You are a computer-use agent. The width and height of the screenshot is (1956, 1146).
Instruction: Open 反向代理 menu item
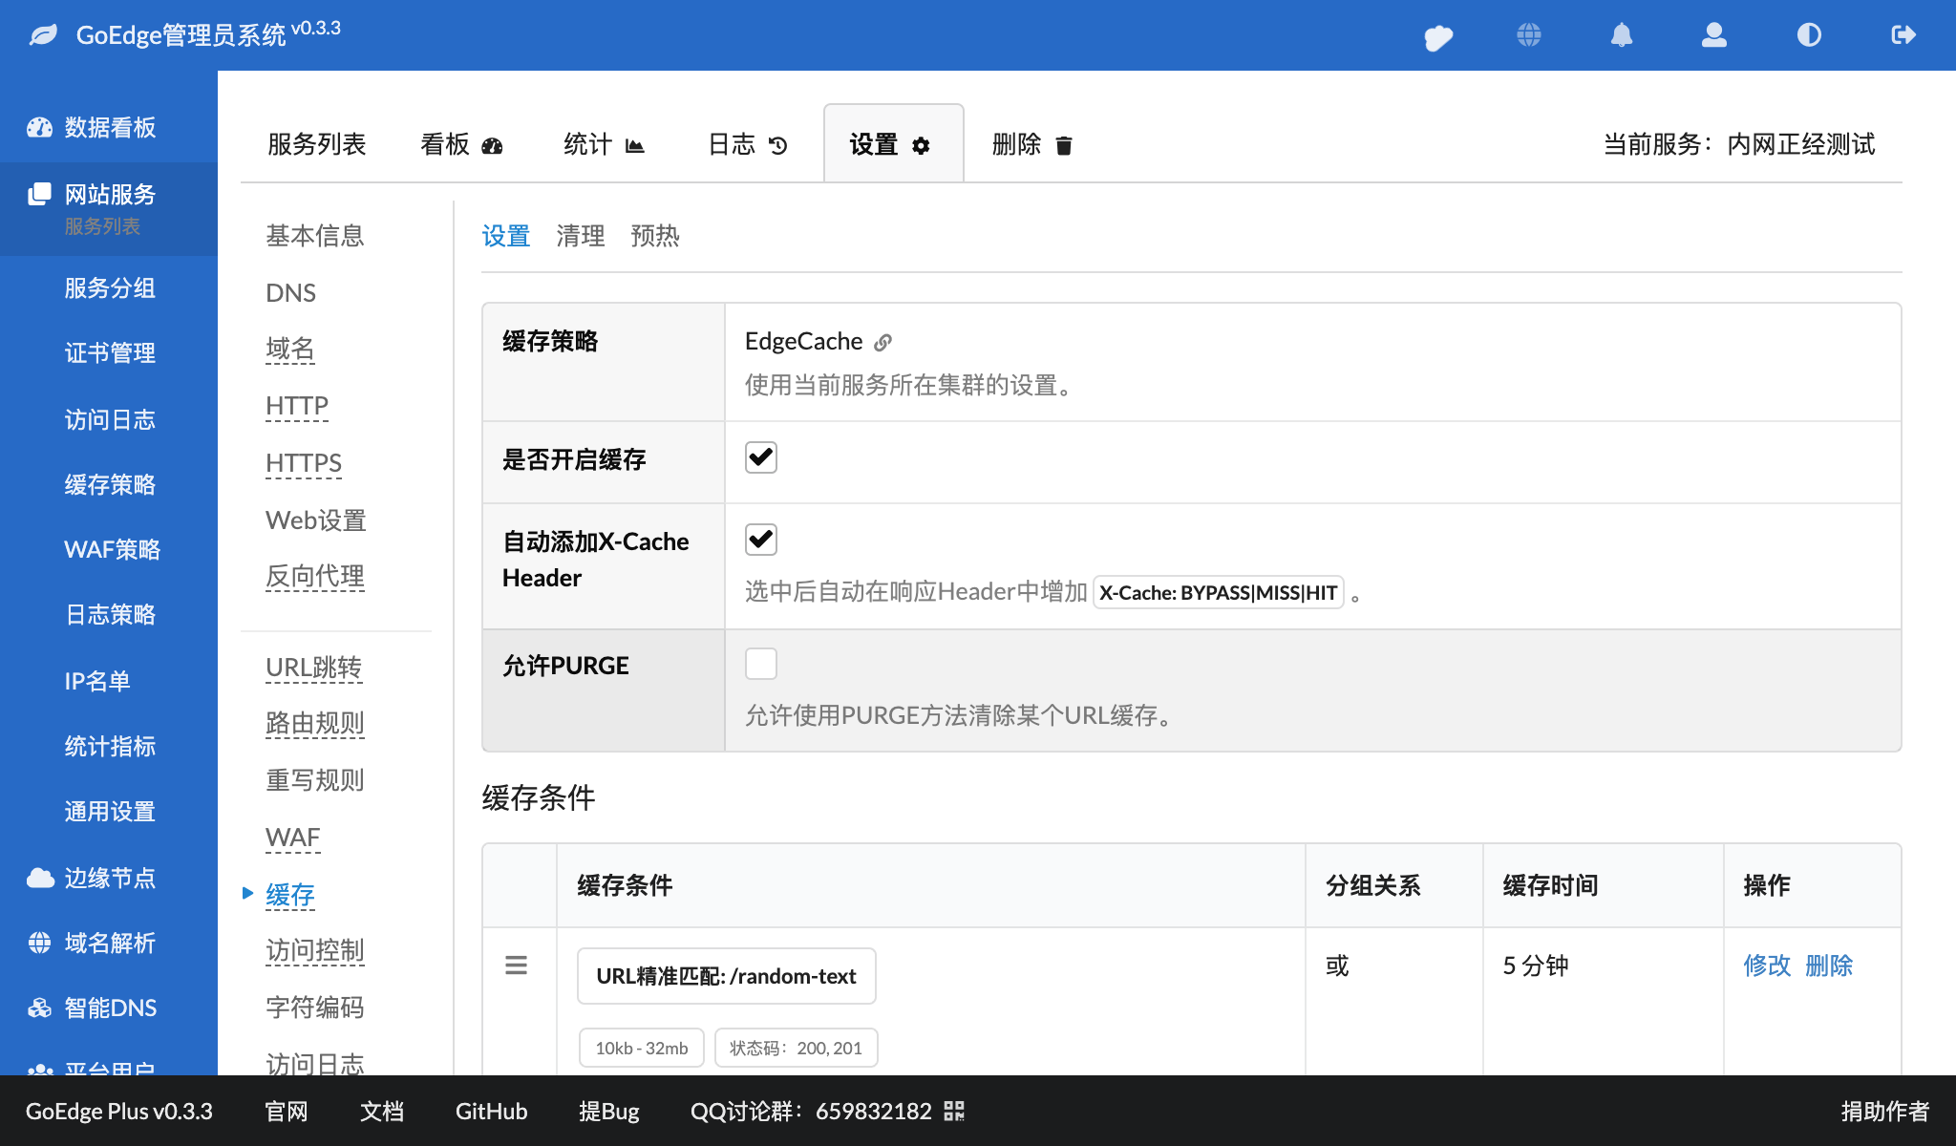(315, 577)
